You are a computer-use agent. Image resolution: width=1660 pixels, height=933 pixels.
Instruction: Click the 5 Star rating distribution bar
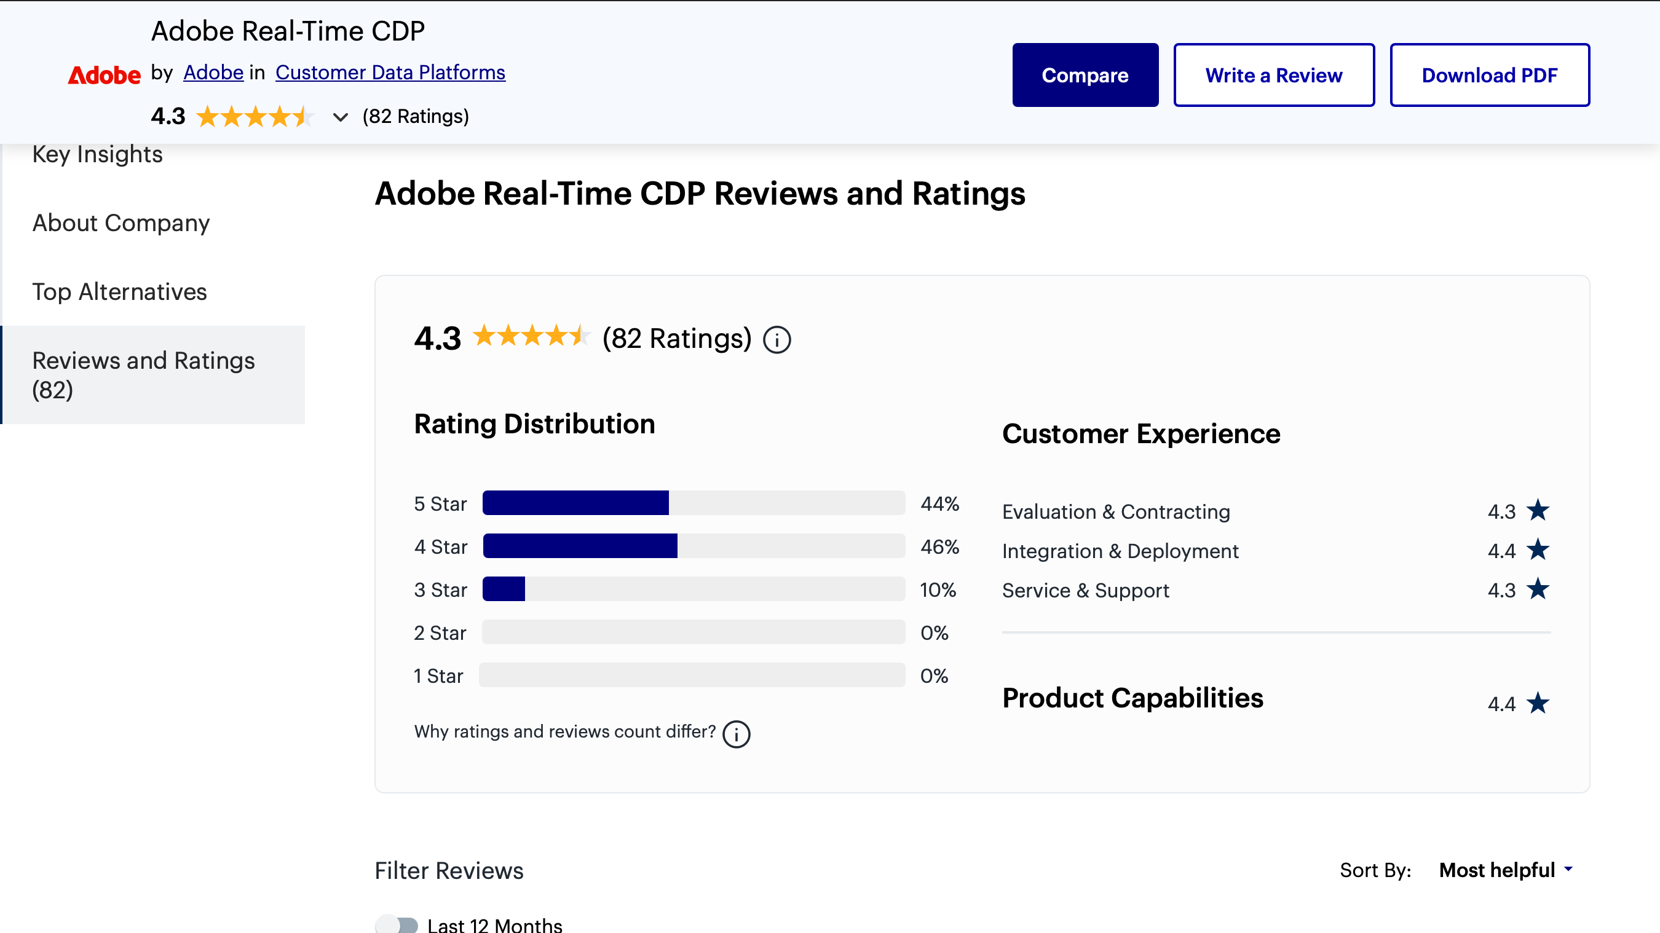click(693, 503)
